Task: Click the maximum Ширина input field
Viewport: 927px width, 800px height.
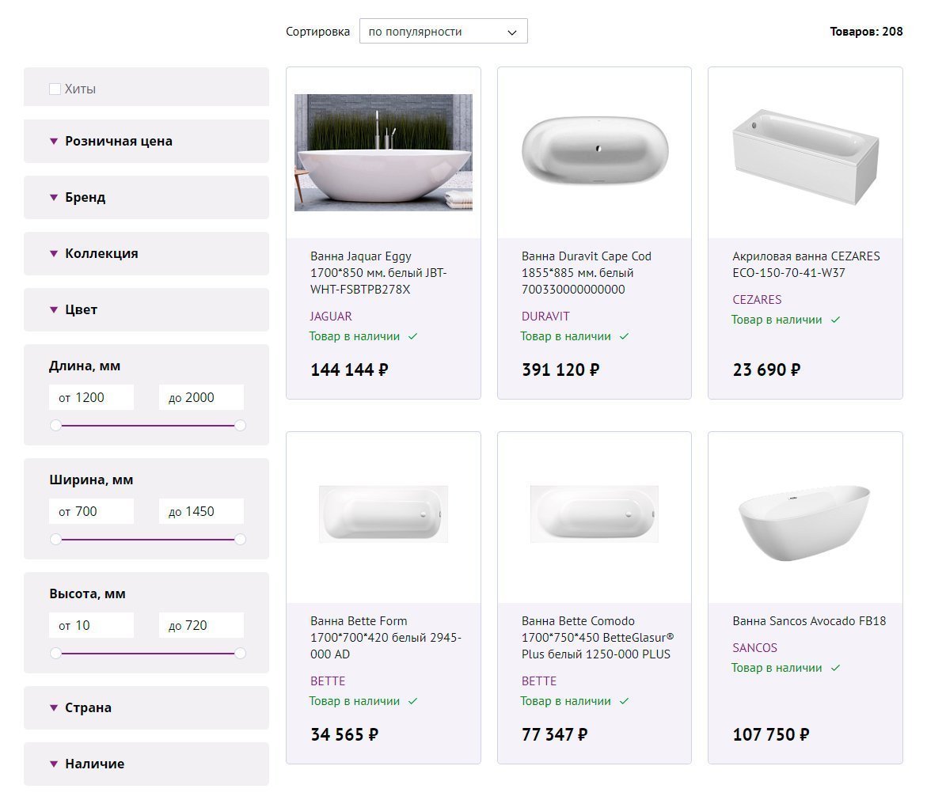Action: pos(201,512)
